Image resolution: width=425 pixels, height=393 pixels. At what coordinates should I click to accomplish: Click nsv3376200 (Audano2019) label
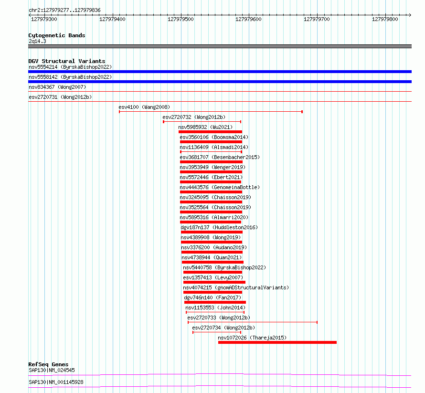coord(214,247)
